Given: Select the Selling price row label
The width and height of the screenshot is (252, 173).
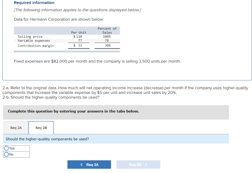Looking at the screenshot, I should (x=30, y=36).
